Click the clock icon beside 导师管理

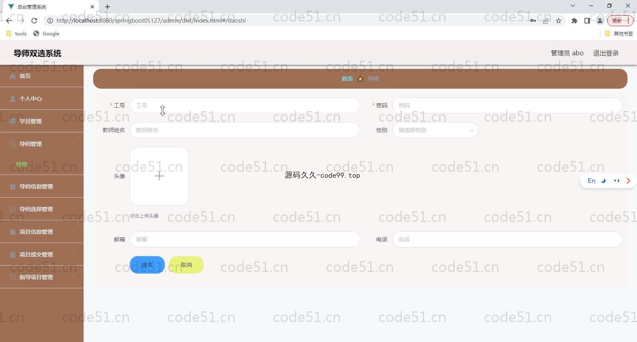tap(13, 144)
